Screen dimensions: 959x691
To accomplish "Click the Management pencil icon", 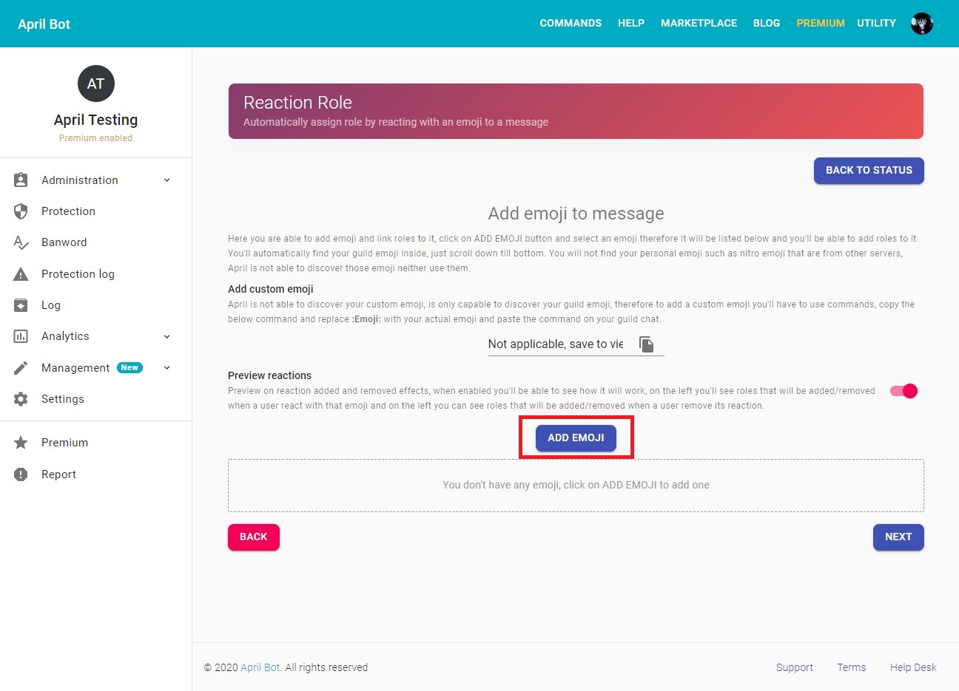I will pos(21,368).
